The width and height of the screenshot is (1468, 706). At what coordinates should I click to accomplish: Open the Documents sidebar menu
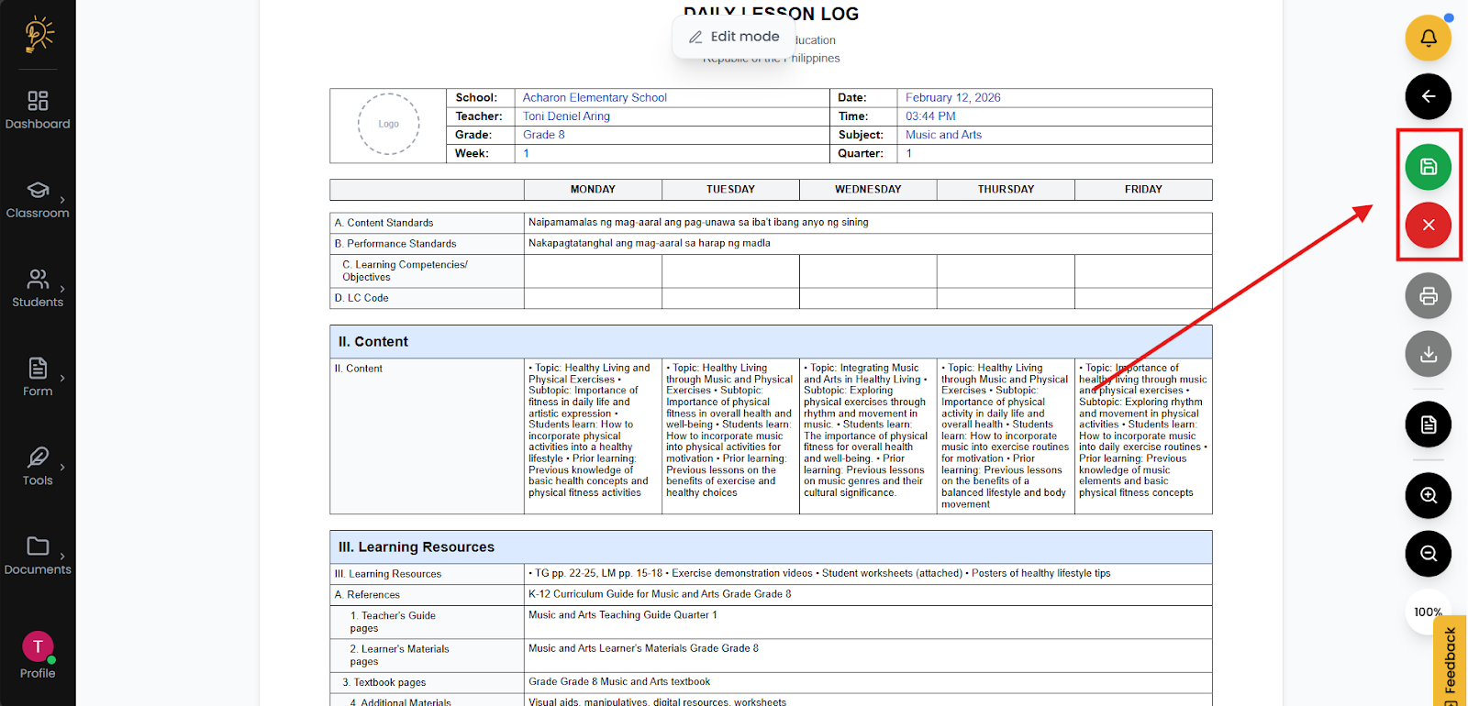38,556
